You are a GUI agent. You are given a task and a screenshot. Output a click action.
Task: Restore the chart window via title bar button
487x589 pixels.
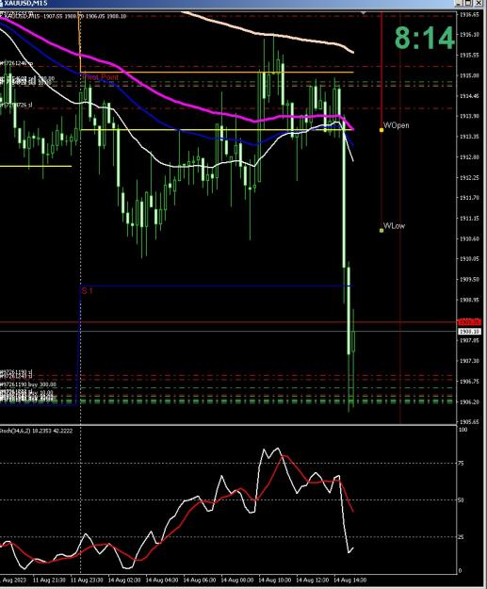(x=468, y=3)
